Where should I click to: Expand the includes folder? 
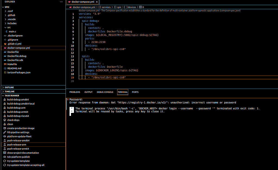[x=12, y=23]
